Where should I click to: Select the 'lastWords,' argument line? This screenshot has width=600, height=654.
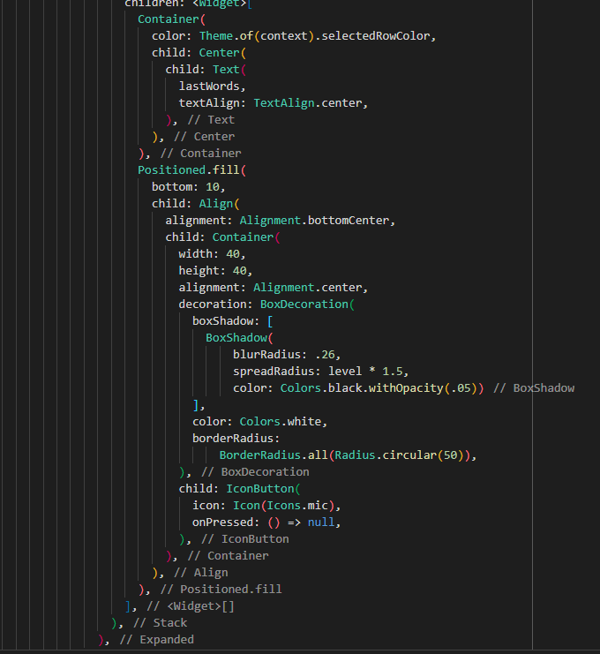213,86
